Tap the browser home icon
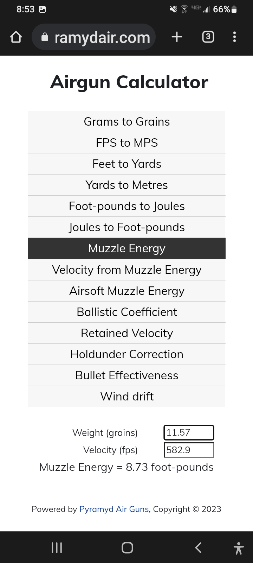This screenshot has width=253, height=563. pyautogui.click(x=16, y=37)
